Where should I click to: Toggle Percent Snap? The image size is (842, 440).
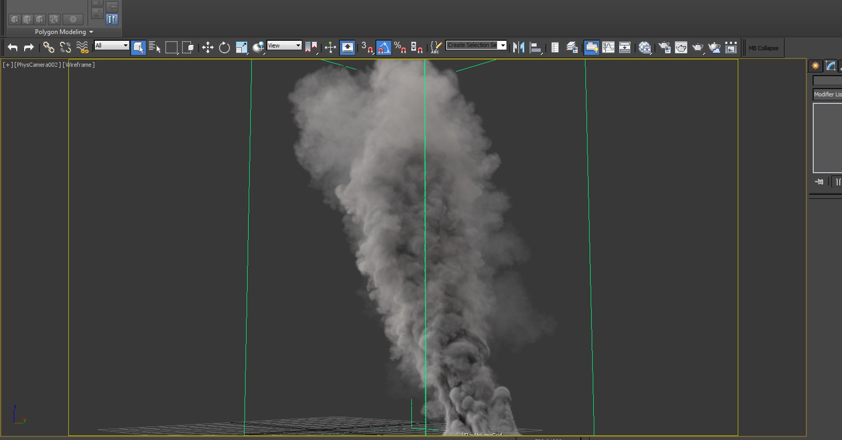tap(400, 47)
